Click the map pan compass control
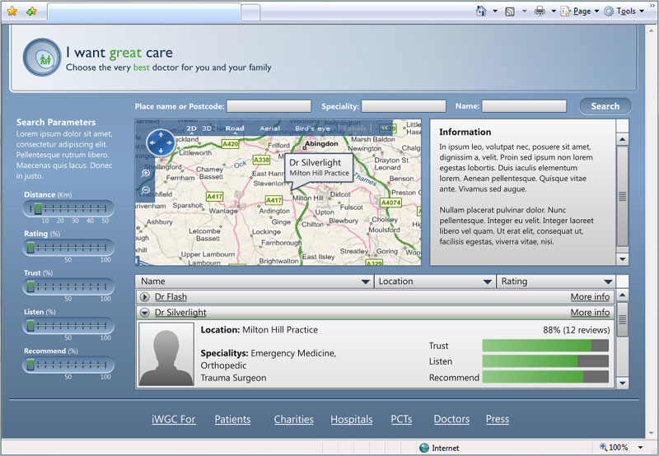Screen dimensions: 659x456 (161, 143)
